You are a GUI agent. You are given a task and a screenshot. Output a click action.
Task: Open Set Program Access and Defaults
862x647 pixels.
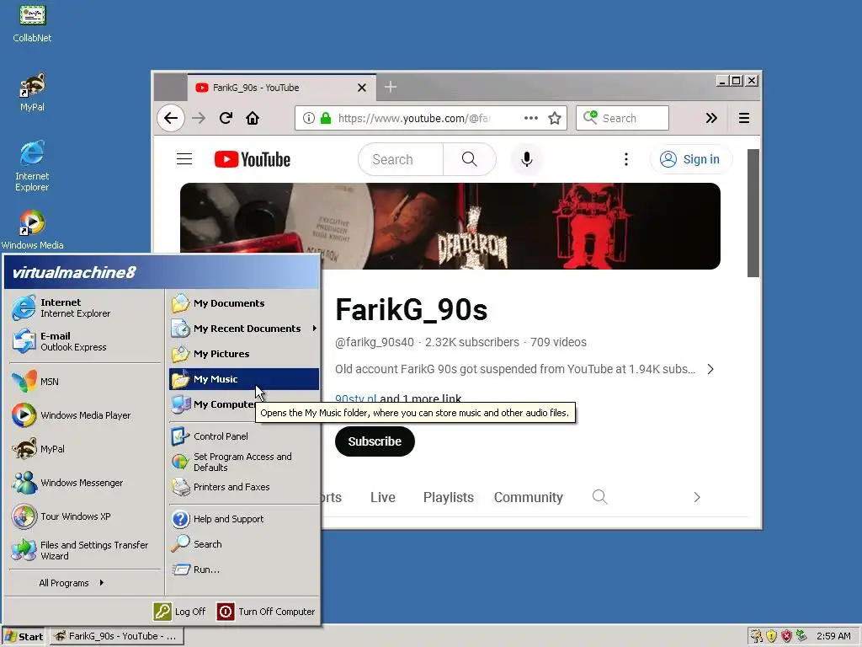243,462
